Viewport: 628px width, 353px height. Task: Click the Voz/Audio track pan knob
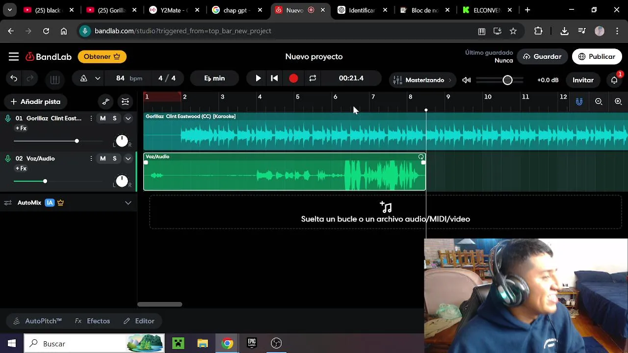(x=122, y=181)
